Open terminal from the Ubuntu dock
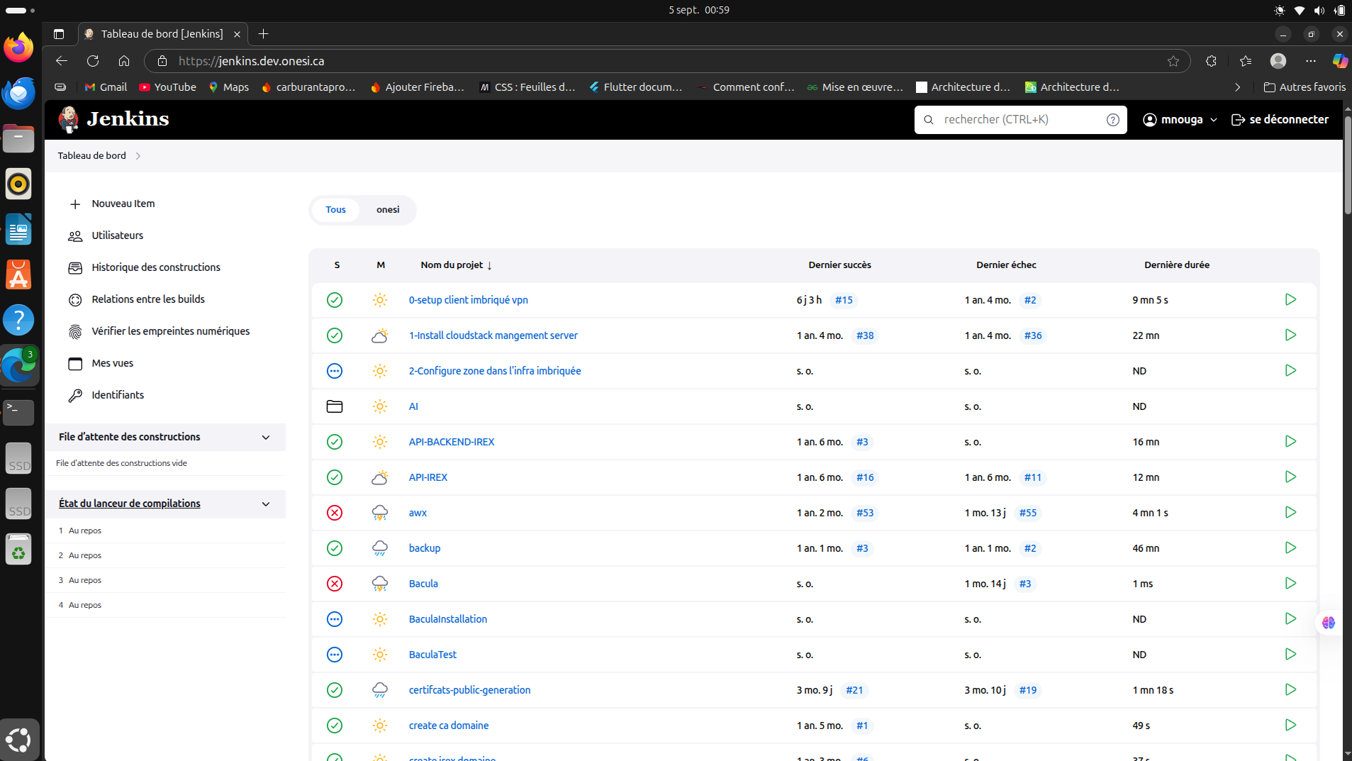This screenshot has width=1352, height=761. click(18, 411)
